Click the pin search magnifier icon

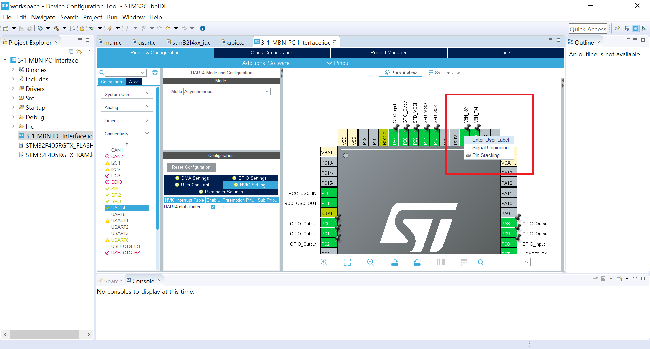(x=480, y=262)
